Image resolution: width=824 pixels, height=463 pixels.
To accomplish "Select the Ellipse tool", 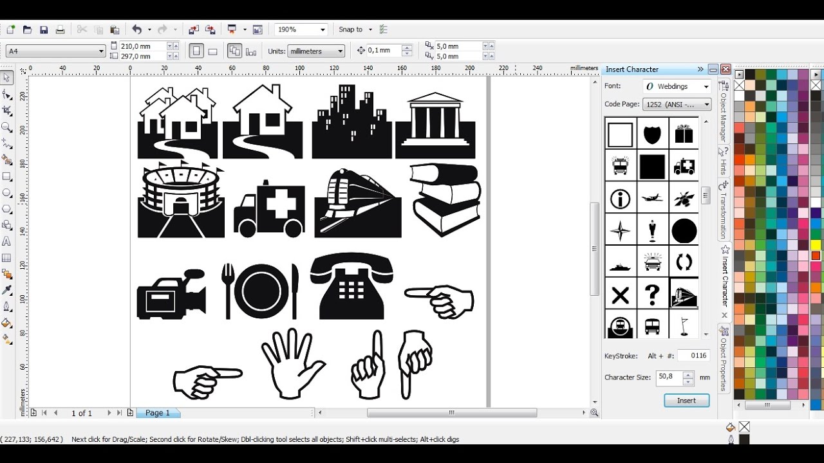I will tap(7, 192).
